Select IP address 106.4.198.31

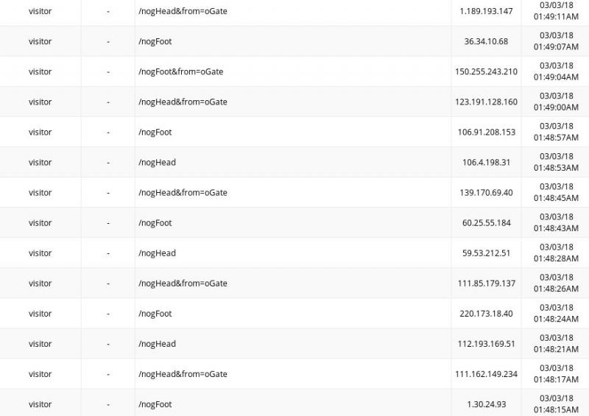tap(486, 162)
